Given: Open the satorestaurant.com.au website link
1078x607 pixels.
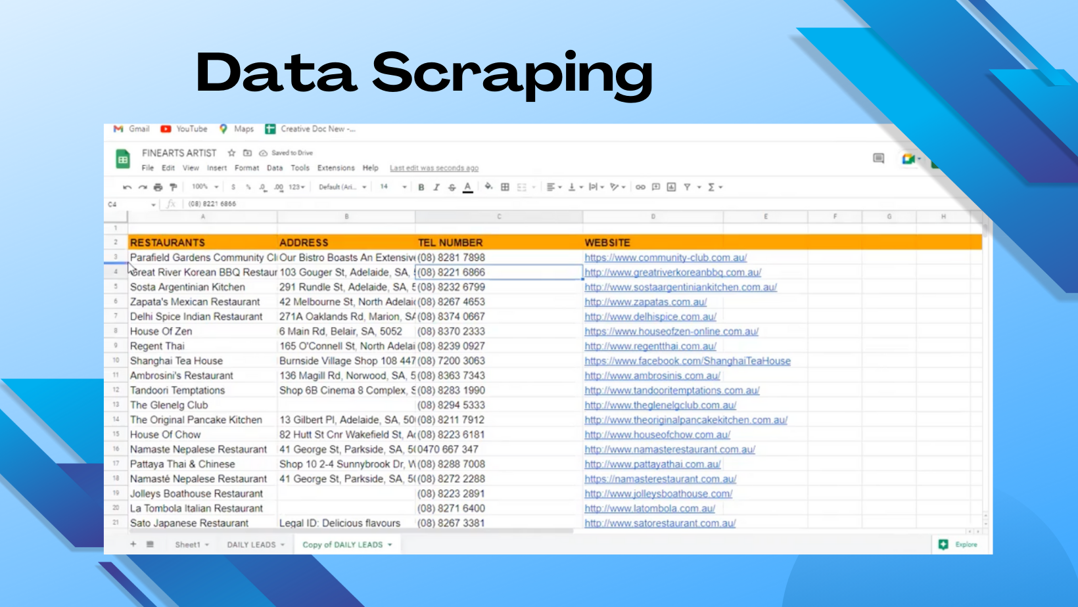Looking at the screenshot, I should pos(660,524).
